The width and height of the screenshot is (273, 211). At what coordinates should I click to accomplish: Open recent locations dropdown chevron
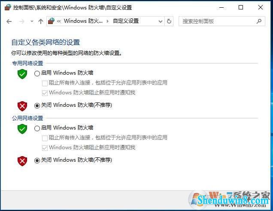tap(32, 21)
